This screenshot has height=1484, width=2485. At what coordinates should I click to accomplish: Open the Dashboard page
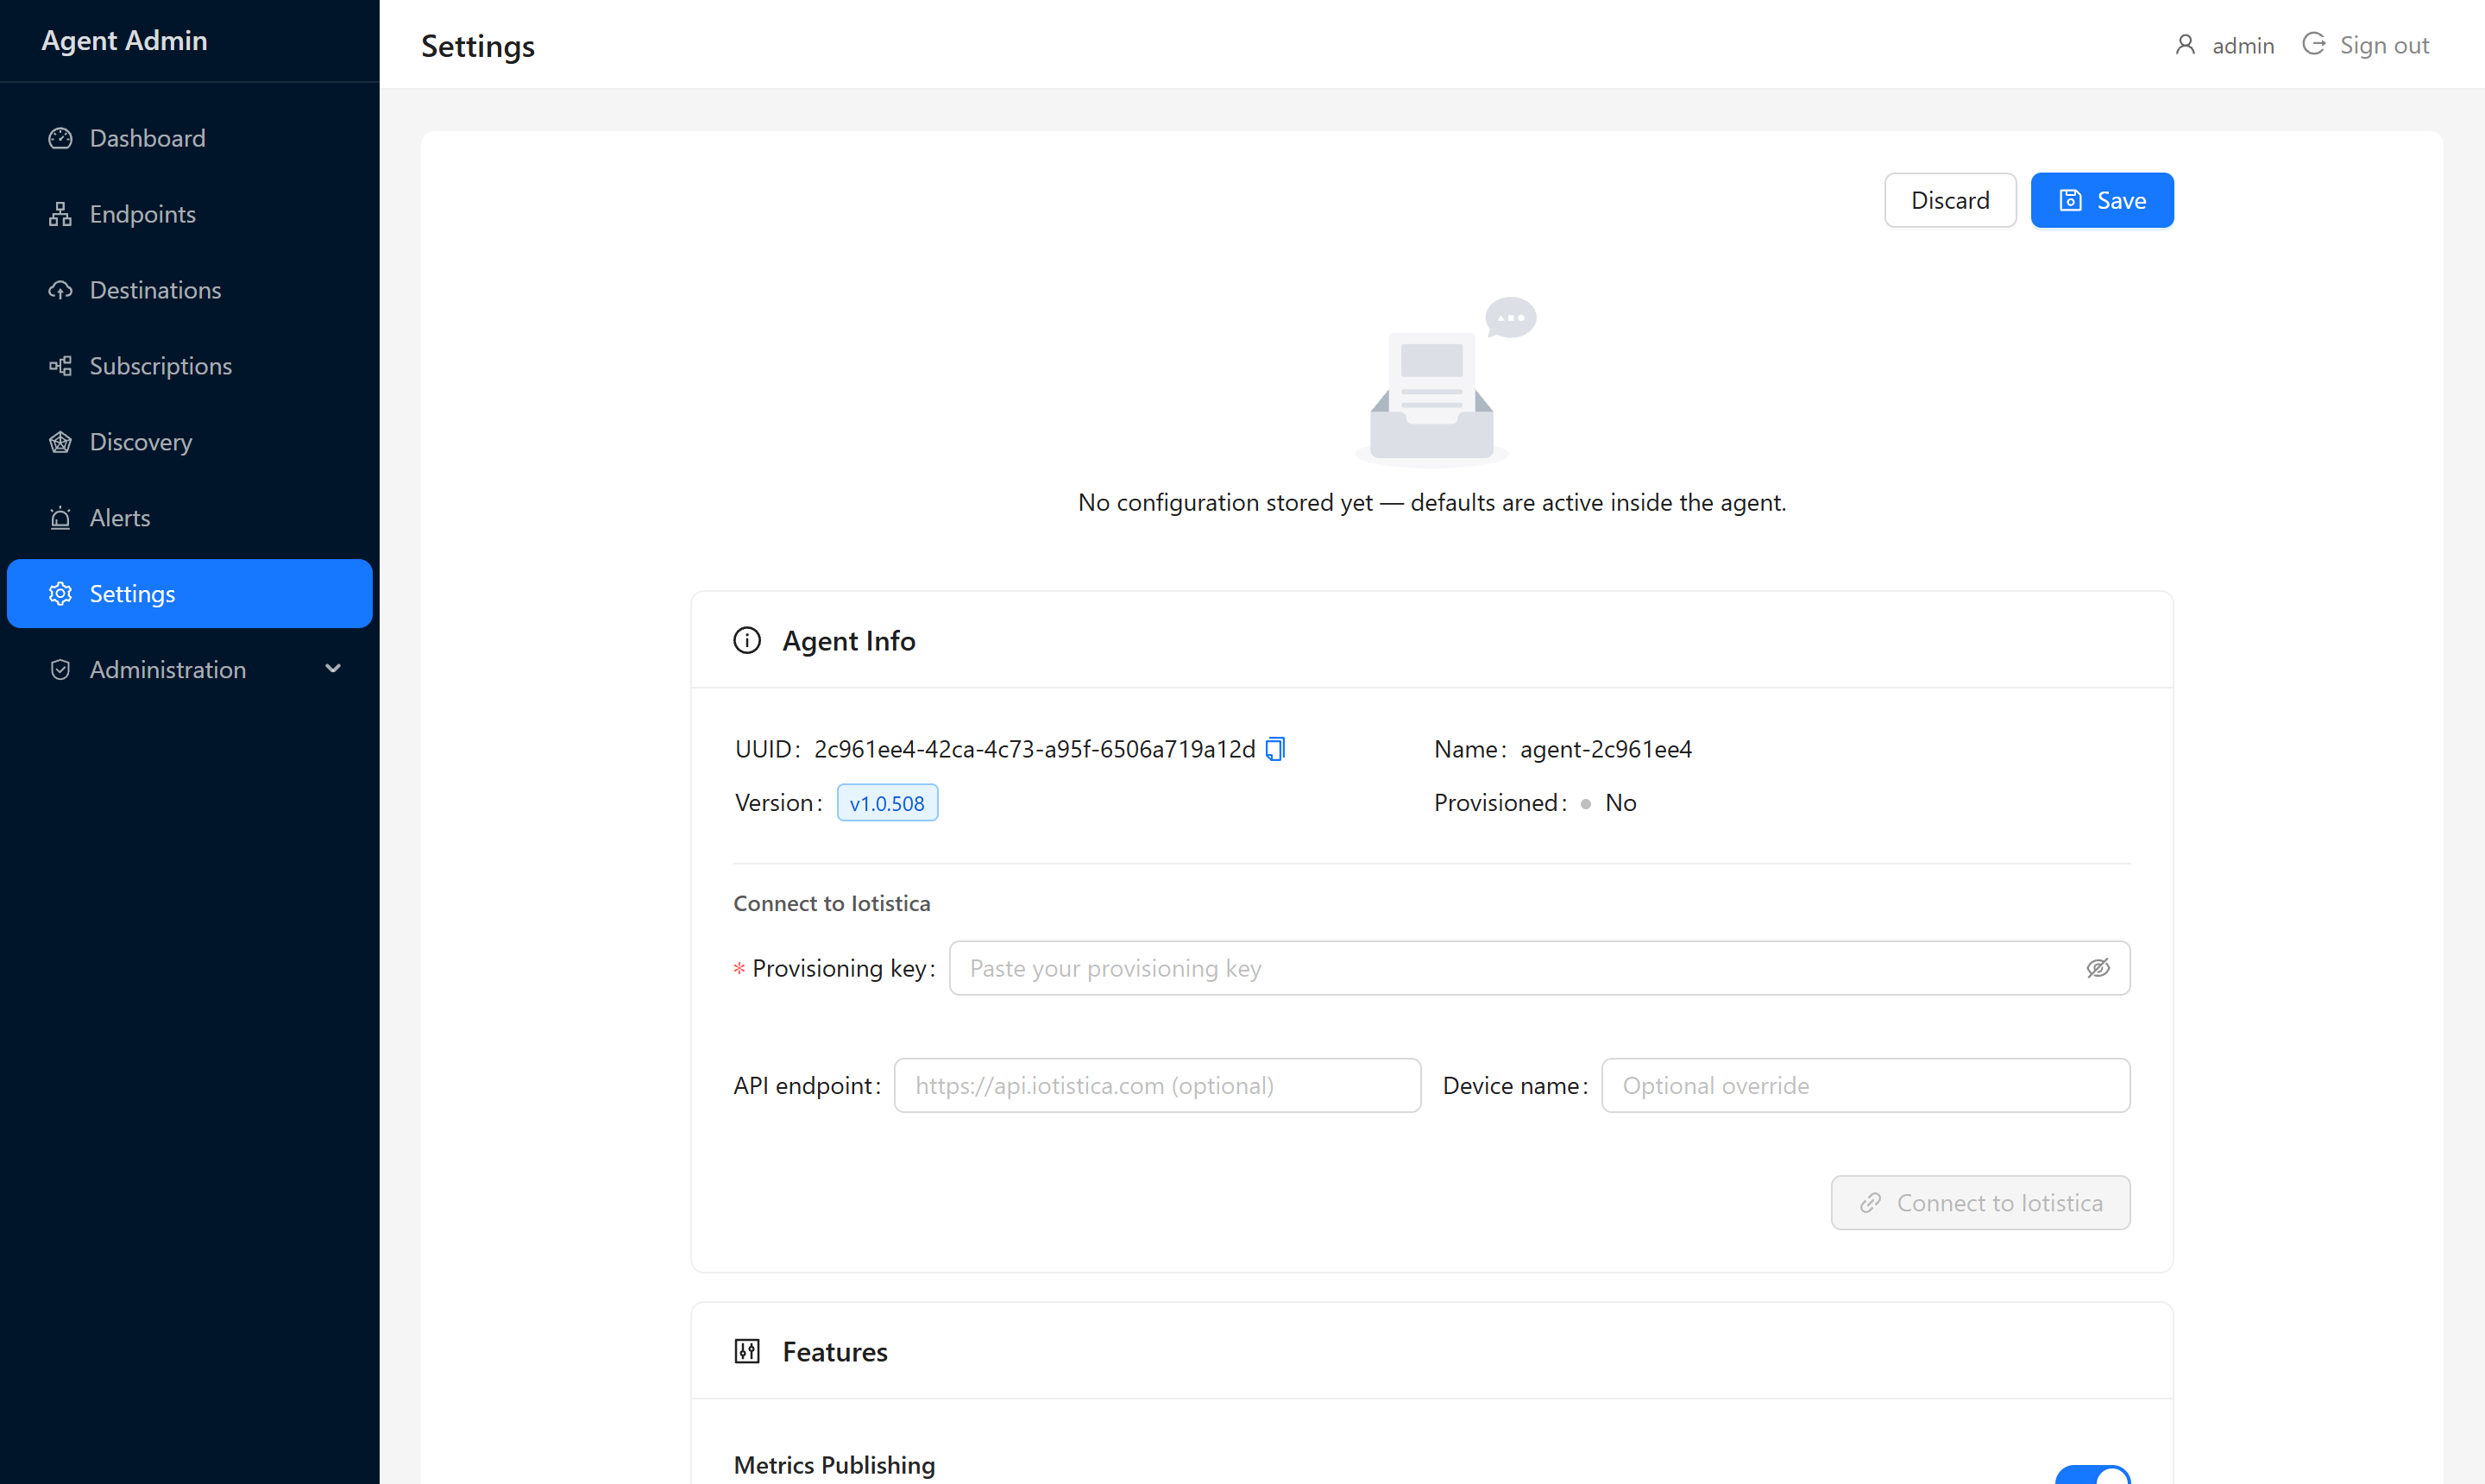190,138
